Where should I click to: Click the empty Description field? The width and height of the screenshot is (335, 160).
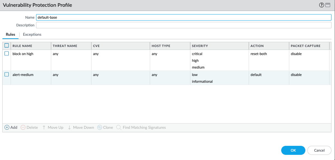(x=184, y=25)
